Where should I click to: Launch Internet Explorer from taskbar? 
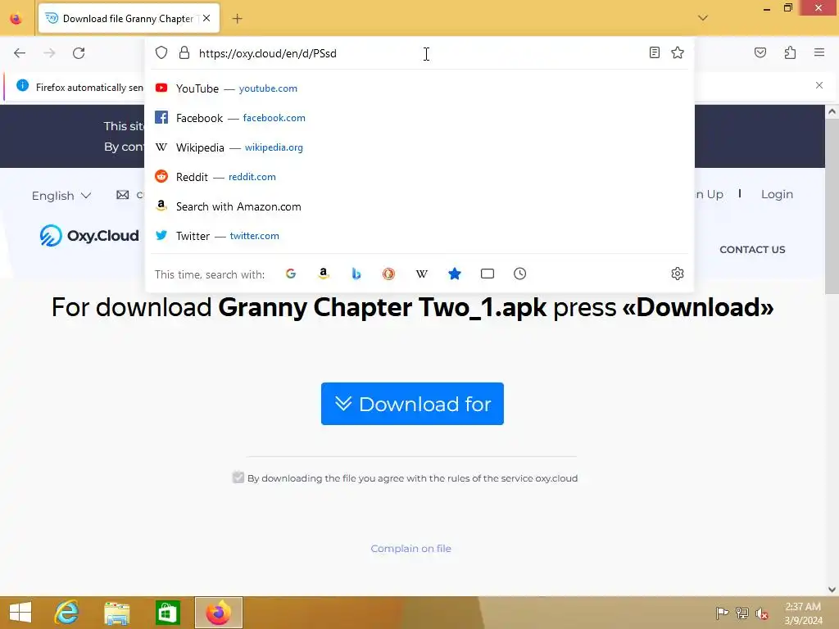67,613
